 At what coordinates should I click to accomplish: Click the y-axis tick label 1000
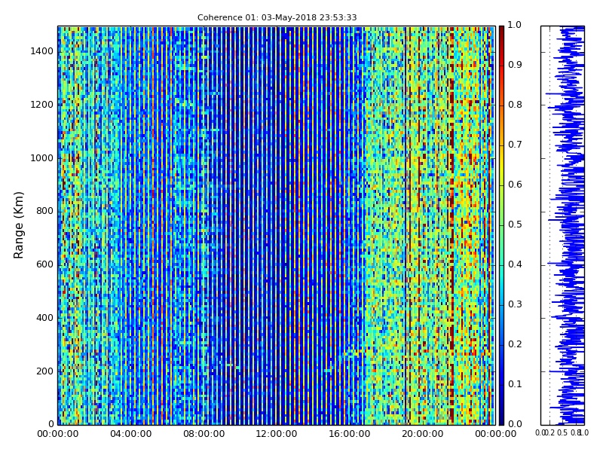tap(42, 158)
